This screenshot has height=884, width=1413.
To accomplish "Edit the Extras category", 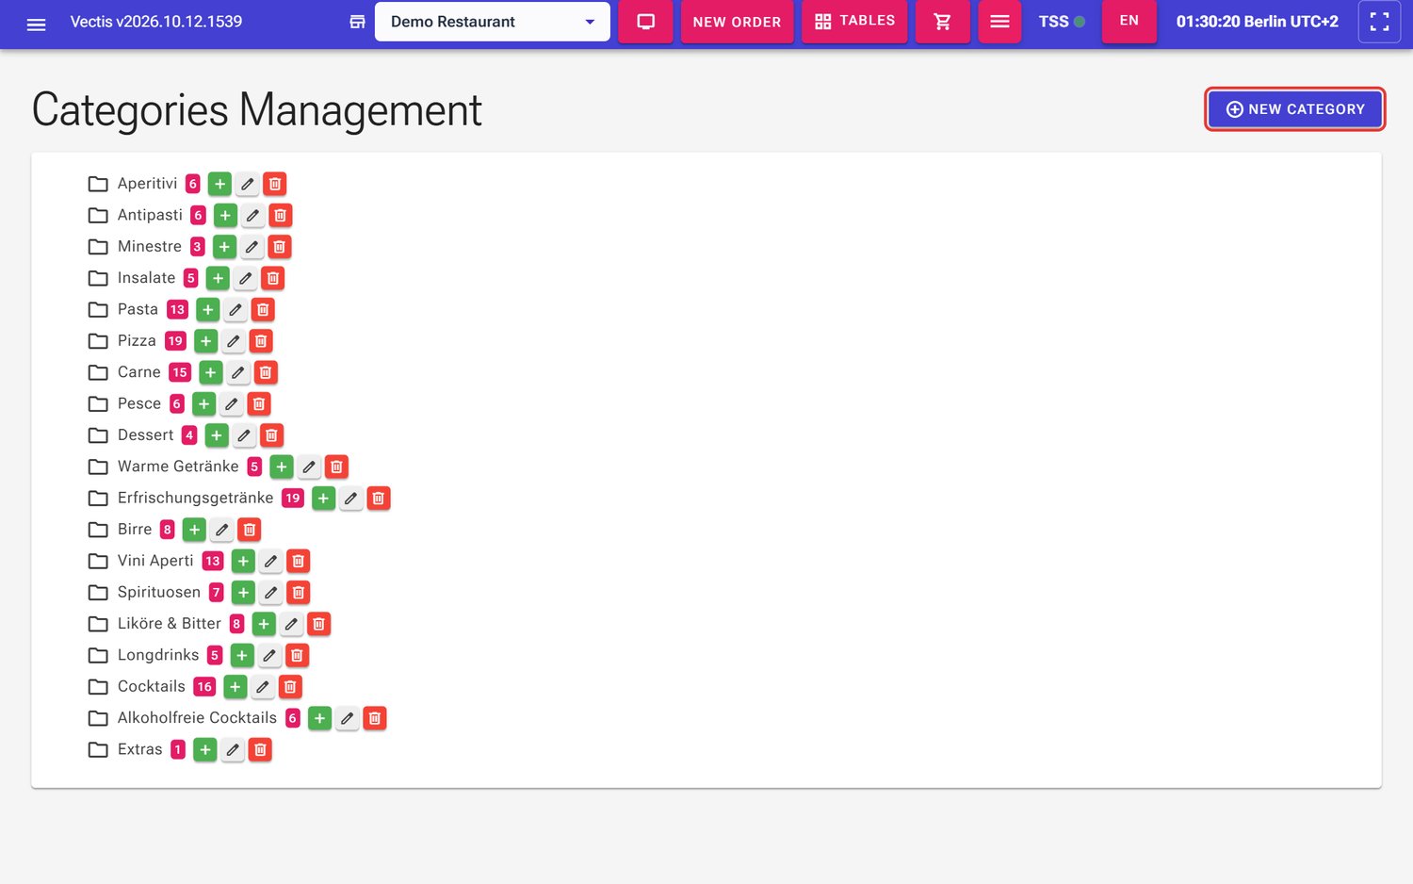I will (x=233, y=750).
